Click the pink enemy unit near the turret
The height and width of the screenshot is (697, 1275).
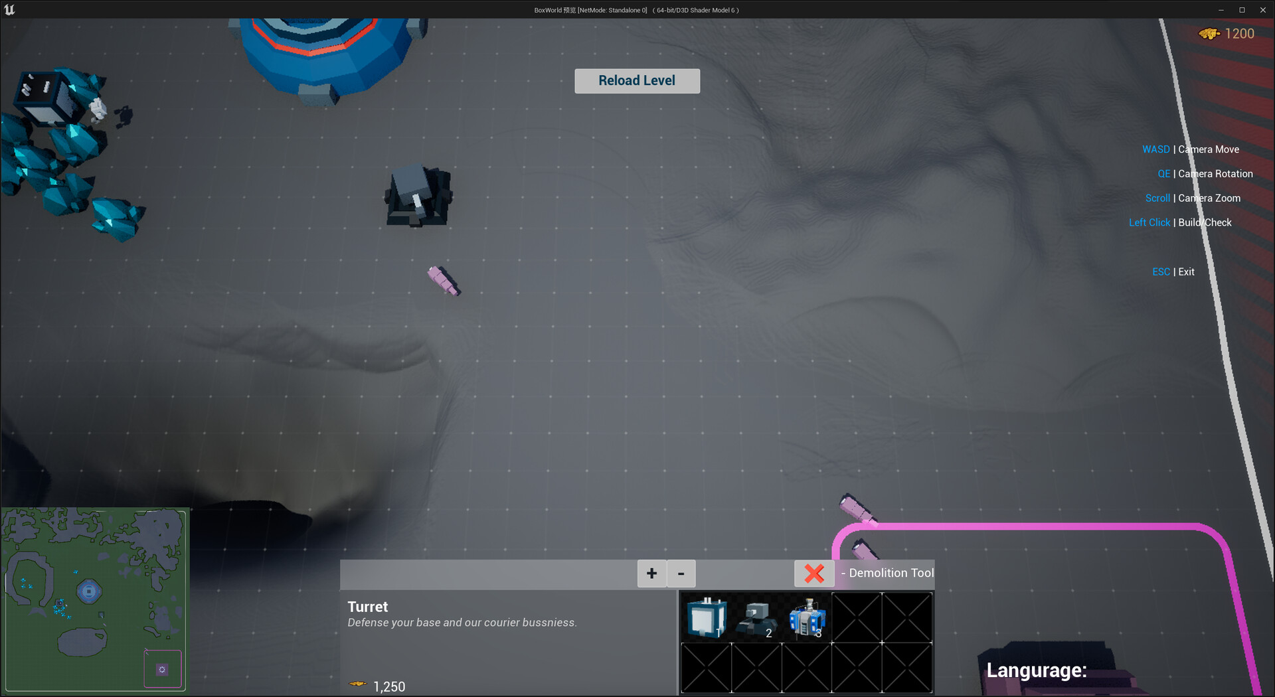tap(444, 280)
